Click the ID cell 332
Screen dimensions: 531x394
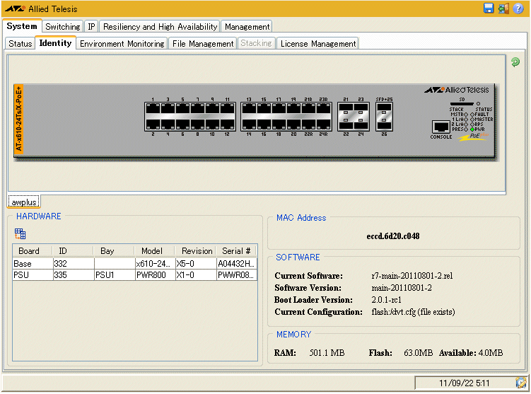coord(74,264)
